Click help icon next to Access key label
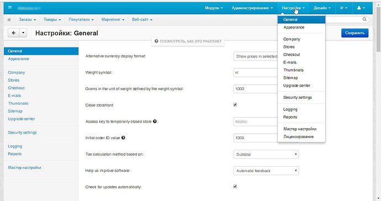The width and height of the screenshot is (381, 201). tap(155, 121)
